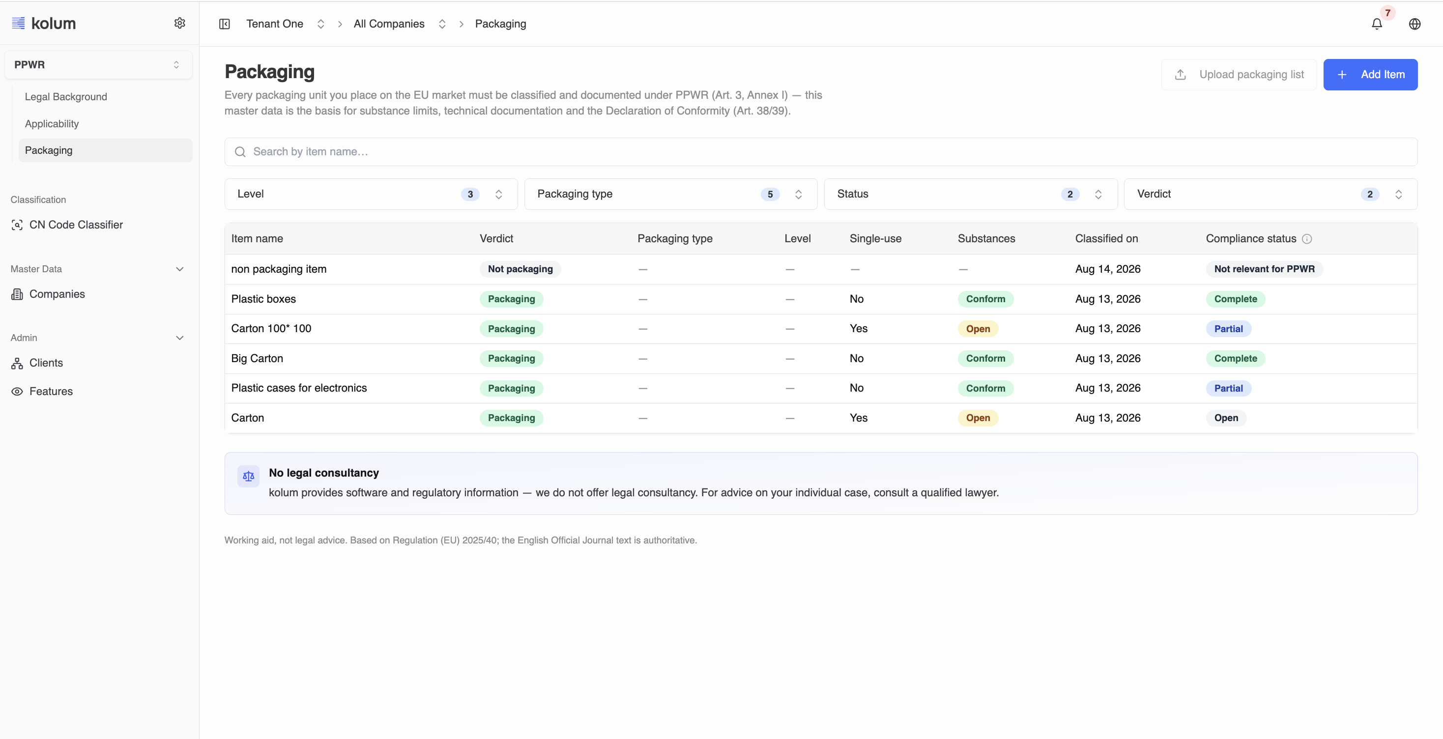Collapse the Admin section
The image size is (1443, 739).
pos(179,338)
